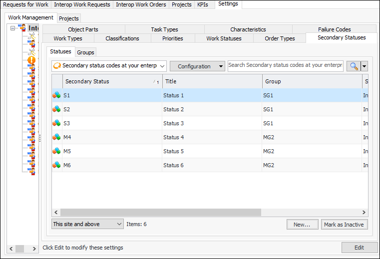Open the Configuration dropdown menu

tap(197, 66)
